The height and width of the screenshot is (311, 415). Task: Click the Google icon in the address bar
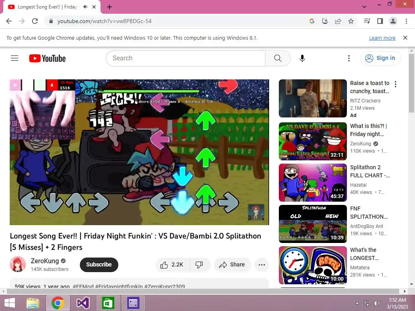tap(312, 21)
